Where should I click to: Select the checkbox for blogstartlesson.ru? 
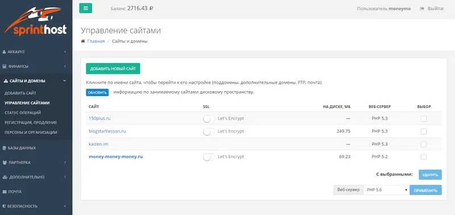pyautogui.click(x=424, y=131)
